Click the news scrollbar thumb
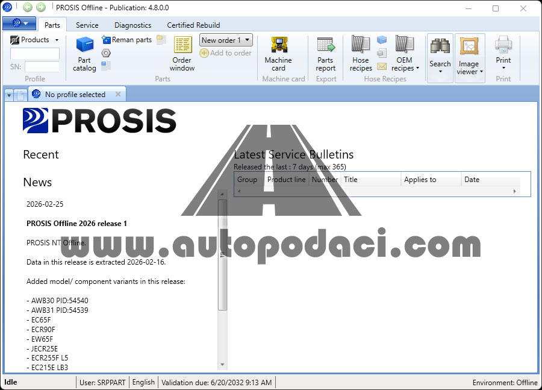Image resolution: width=542 pixels, height=390 pixels. (x=222, y=255)
